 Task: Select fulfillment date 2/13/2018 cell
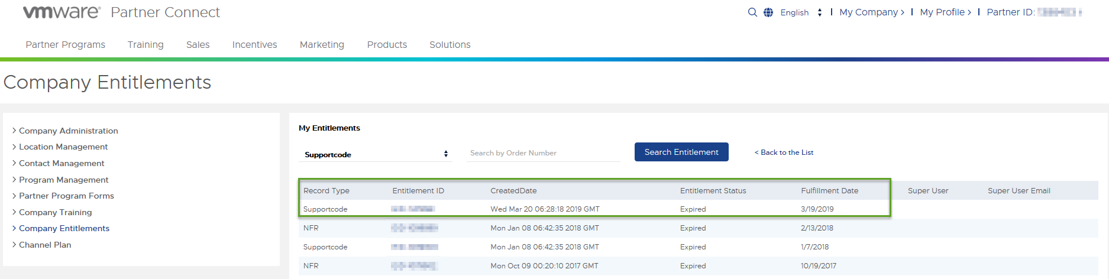pos(817,228)
